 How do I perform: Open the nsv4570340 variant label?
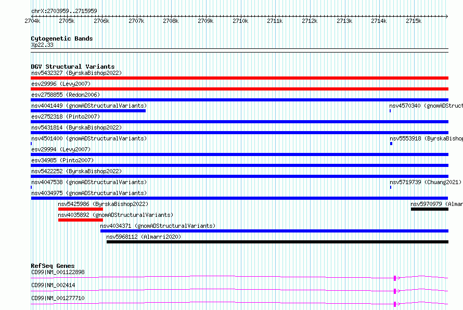coord(426,106)
